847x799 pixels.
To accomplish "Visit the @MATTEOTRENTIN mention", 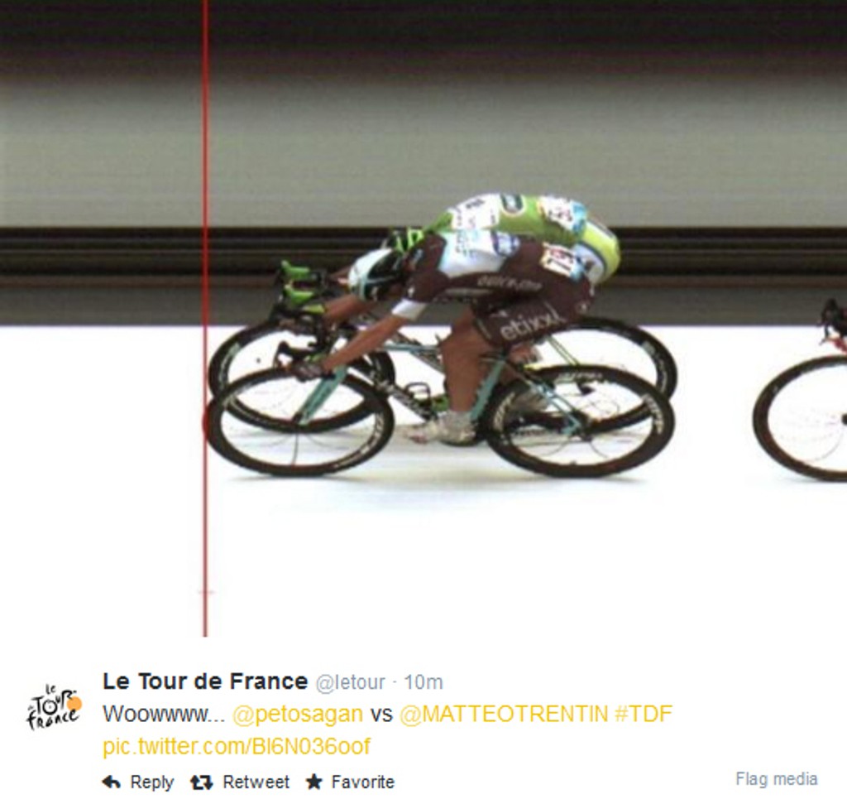I will coord(504,714).
